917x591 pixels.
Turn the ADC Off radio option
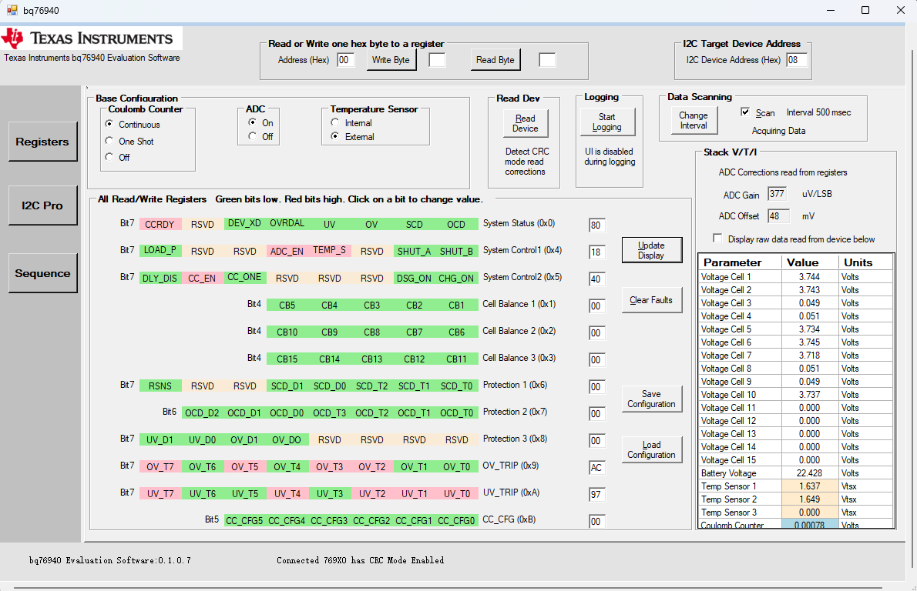pyautogui.click(x=252, y=137)
